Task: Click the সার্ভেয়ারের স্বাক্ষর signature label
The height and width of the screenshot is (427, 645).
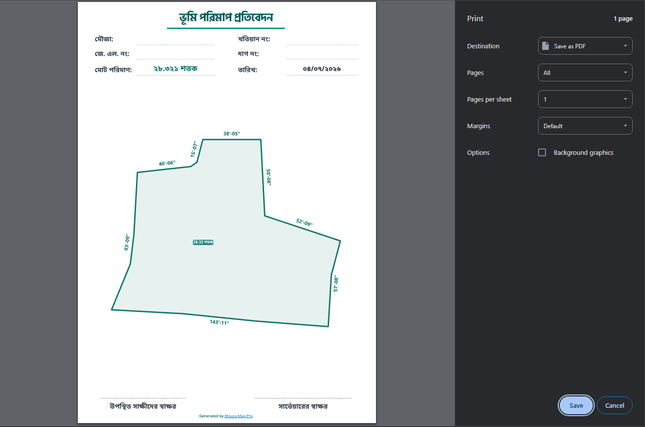Action: [x=303, y=406]
